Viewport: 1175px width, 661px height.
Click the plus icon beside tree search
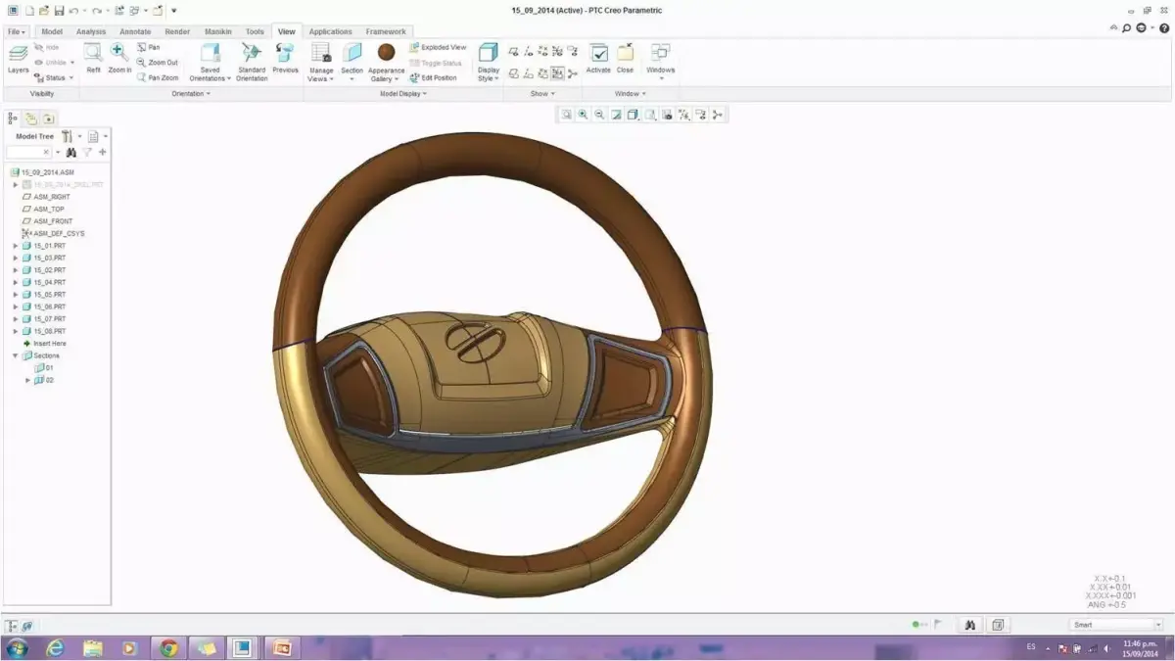click(103, 153)
